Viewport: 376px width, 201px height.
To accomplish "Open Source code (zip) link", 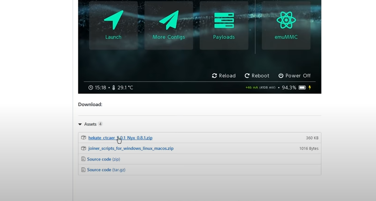I will click(103, 159).
